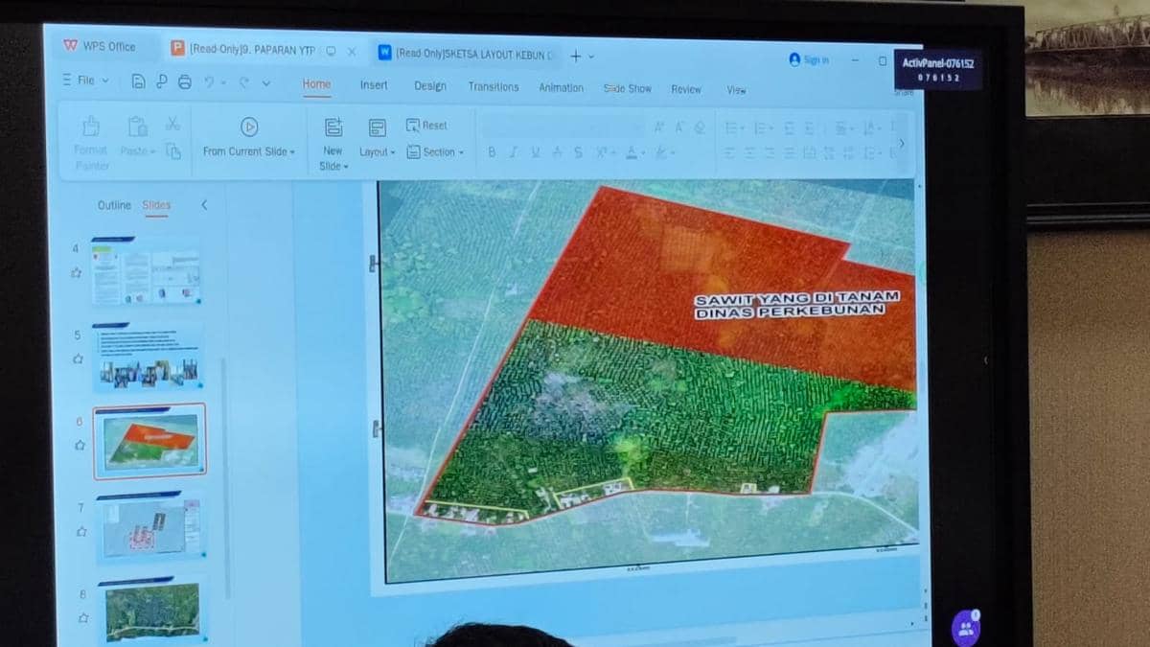Screen dimensions: 1150x647
Task: Toggle Bold formatting
Action: (492, 152)
